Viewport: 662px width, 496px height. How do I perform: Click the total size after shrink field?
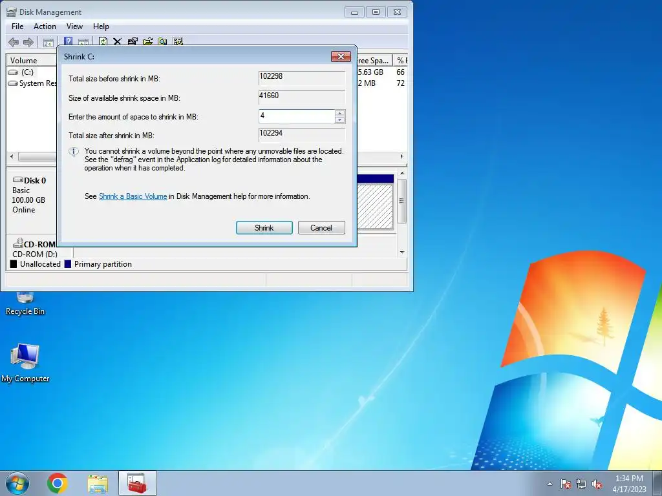[x=302, y=135]
